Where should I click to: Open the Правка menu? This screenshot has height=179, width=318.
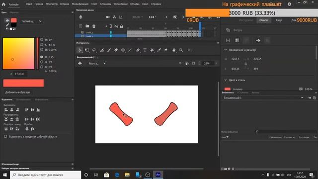coord(39,4)
